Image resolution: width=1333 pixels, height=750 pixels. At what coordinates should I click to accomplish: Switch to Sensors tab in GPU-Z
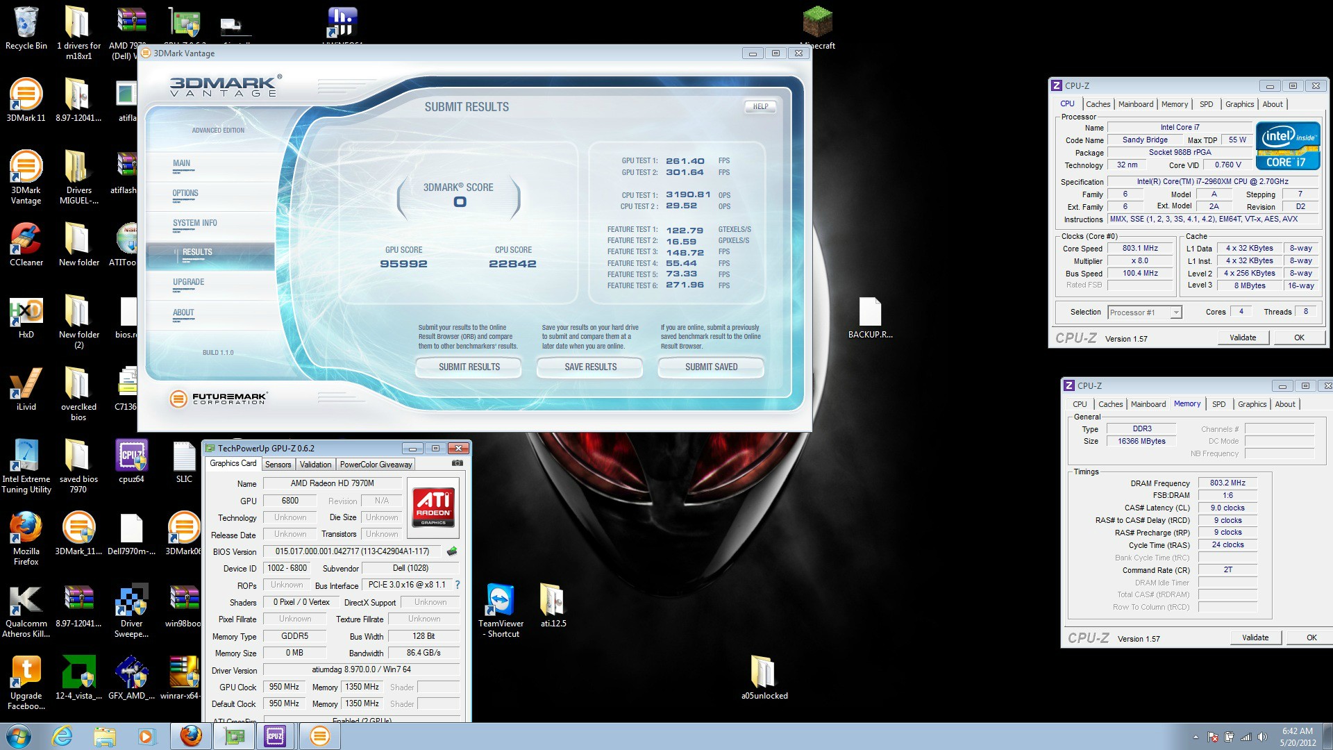(x=278, y=465)
